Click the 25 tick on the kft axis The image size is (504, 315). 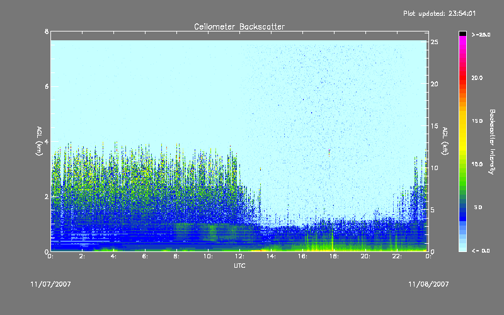pyautogui.click(x=435, y=42)
